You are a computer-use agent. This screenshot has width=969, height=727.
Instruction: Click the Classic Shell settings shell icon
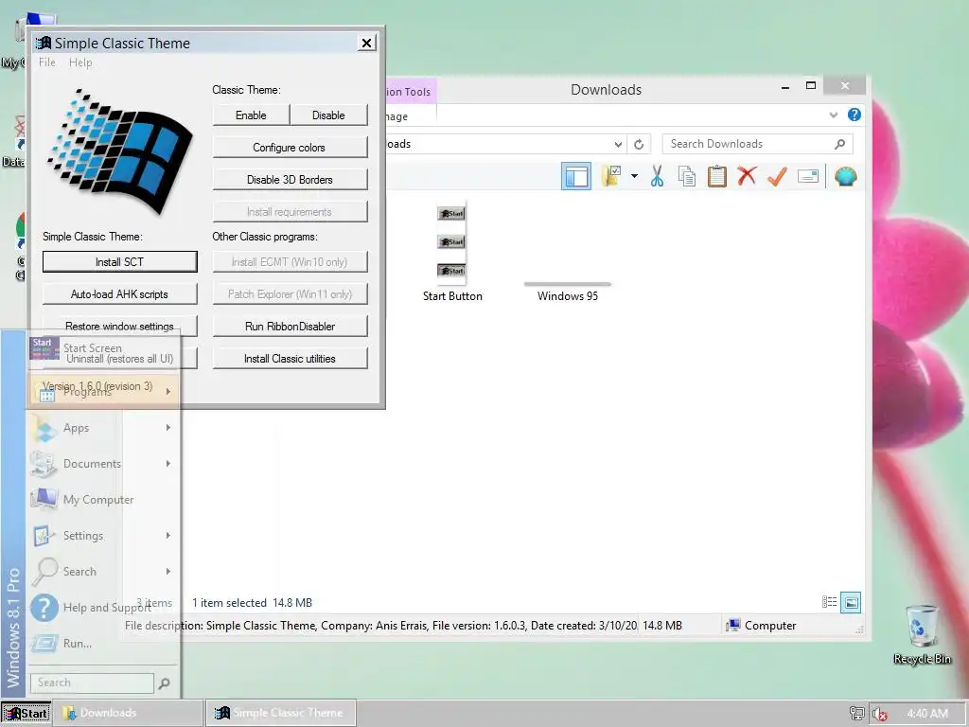coord(845,177)
